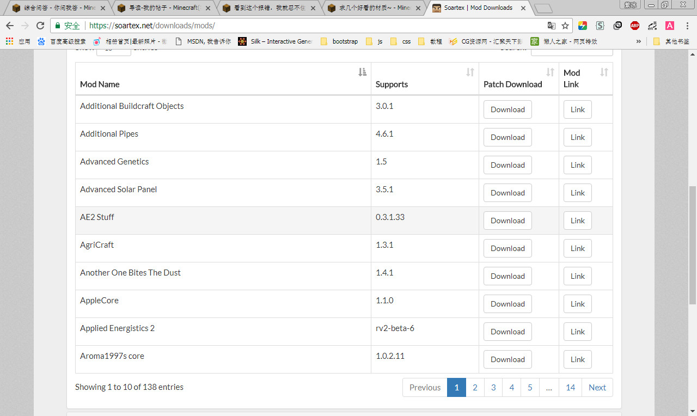Open the Silk Interactive Generative bookmark
Viewport: 697px width, 416px height.
[x=275, y=41]
